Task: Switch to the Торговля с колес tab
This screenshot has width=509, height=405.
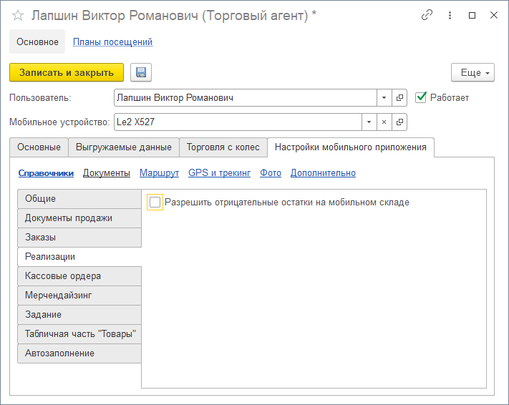Action: click(x=223, y=147)
